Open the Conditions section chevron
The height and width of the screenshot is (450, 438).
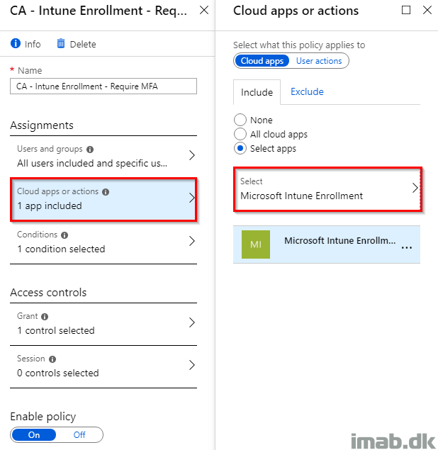(x=192, y=241)
